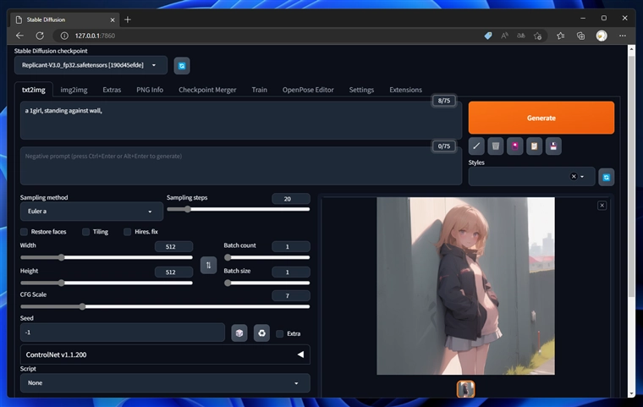Viewport: 643px width, 407px height.
Task: Randomize seed with the dice icon
Action: tap(239, 333)
